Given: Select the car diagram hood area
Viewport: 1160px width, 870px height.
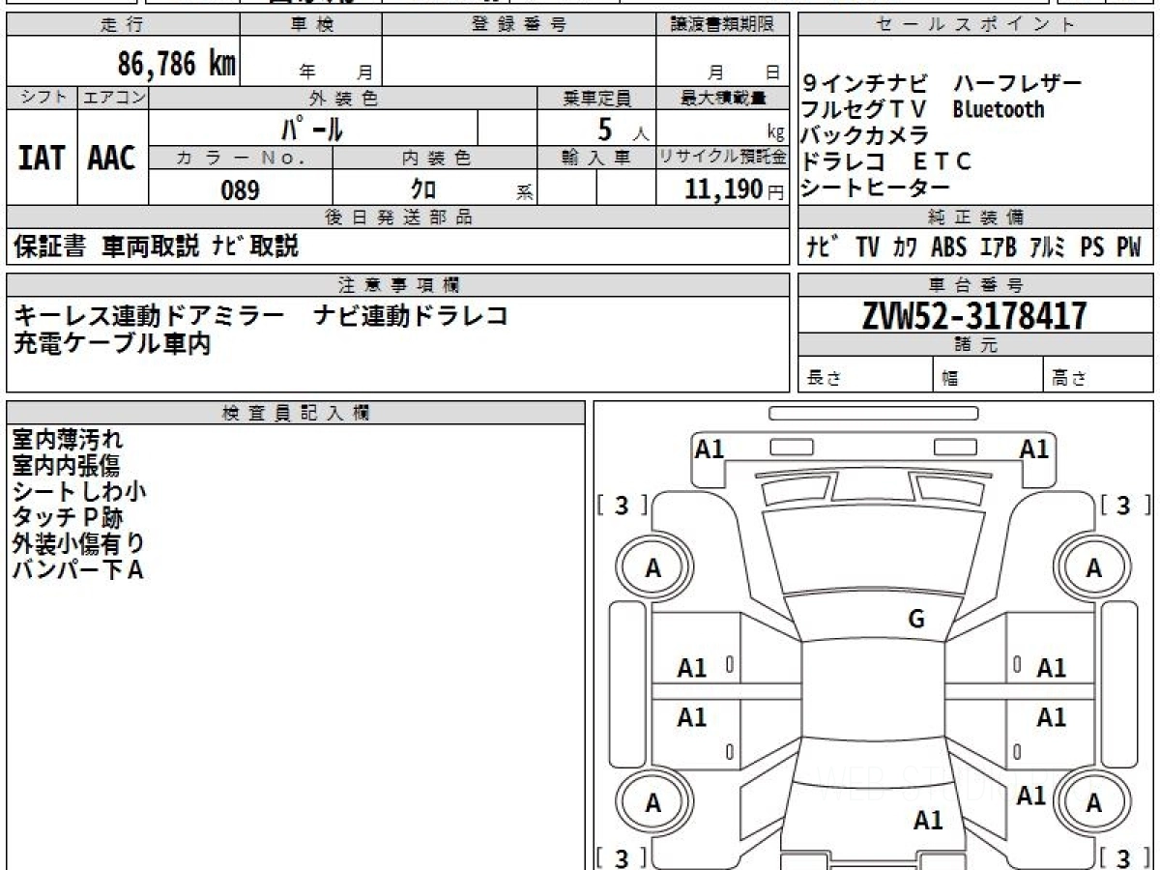Looking at the screenshot, I should pos(874,551).
